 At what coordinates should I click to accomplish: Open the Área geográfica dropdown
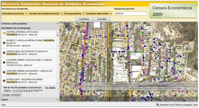click(74, 14)
